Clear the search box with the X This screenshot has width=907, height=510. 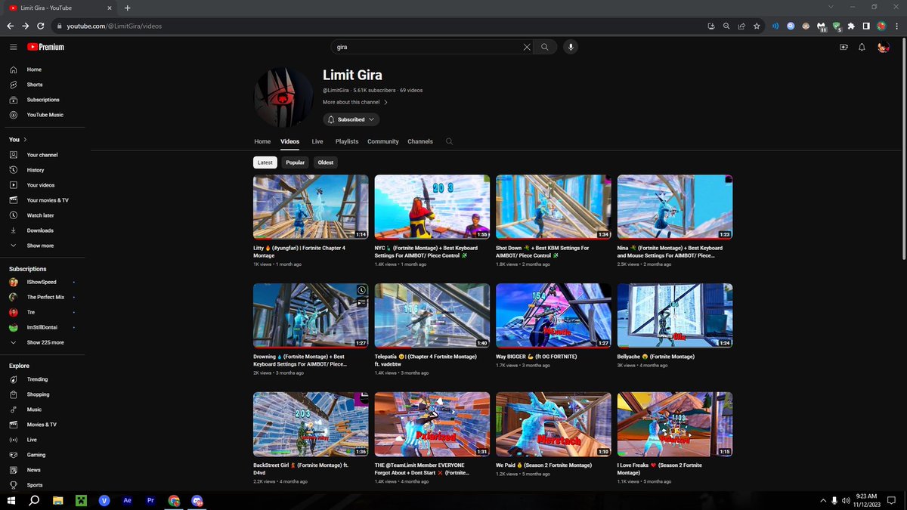pyautogui.click(x=527, y=47)
